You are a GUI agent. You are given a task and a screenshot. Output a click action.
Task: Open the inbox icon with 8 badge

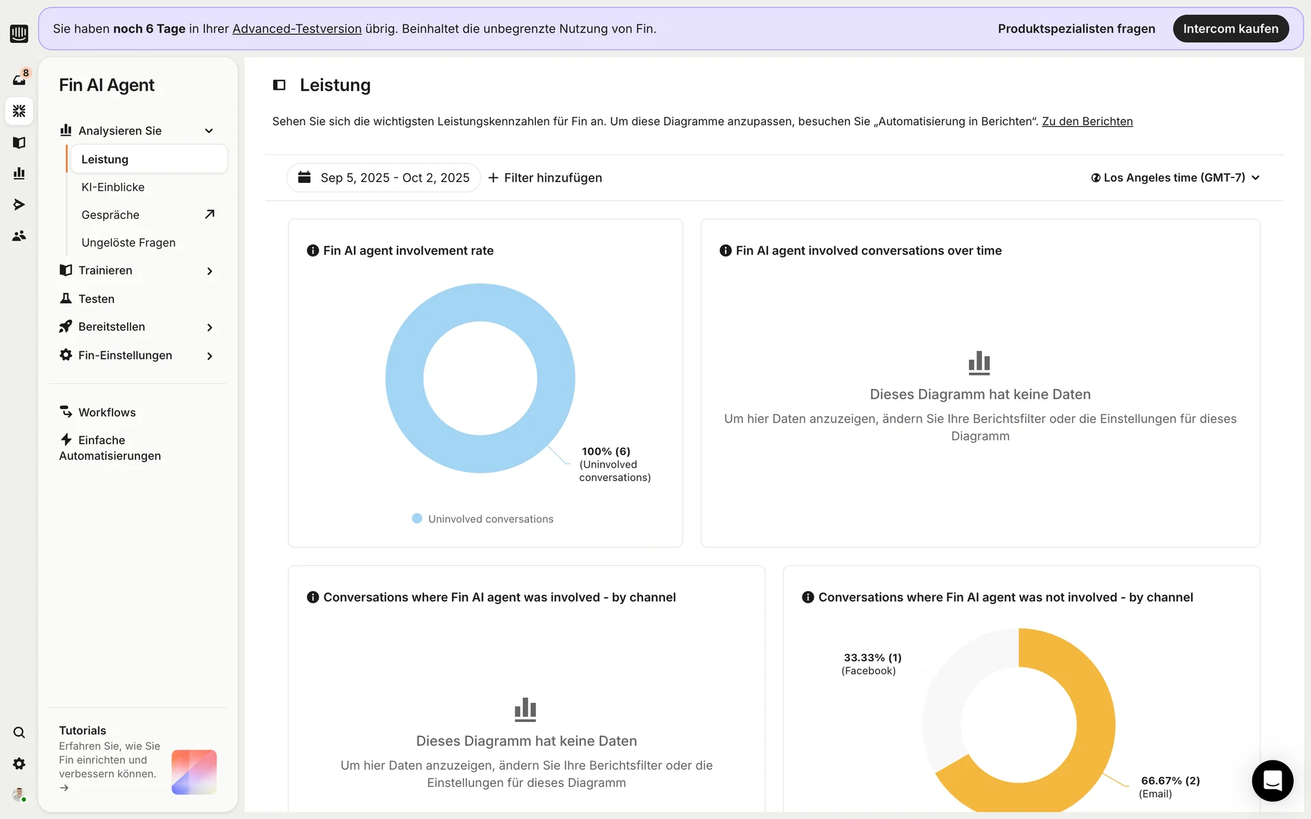pos(19,79)
